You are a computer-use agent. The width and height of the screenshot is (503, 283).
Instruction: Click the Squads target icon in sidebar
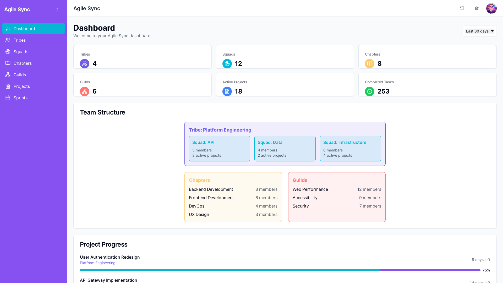pyautogui.click(x=8, y=52)
